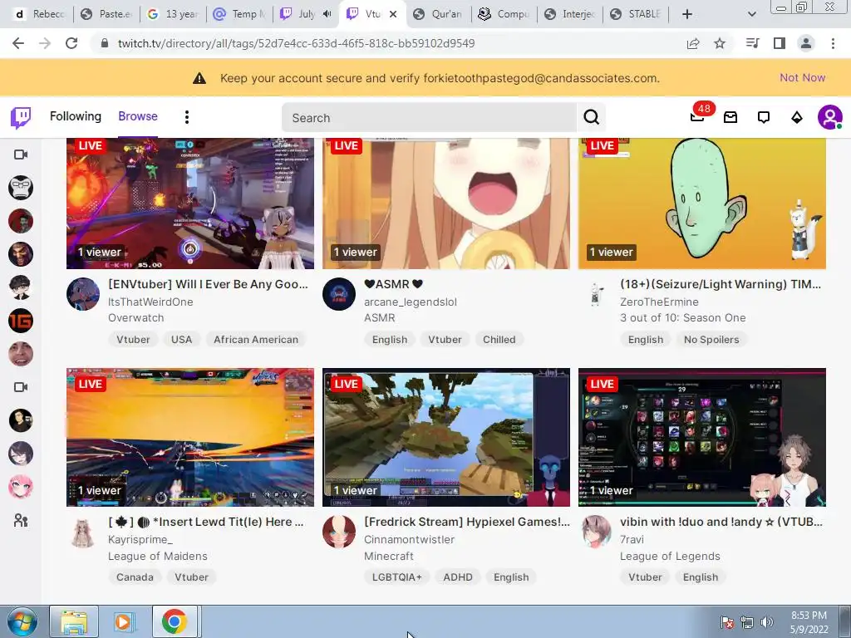
Task: Open the Windows Start menu
Action: [22, 621]
